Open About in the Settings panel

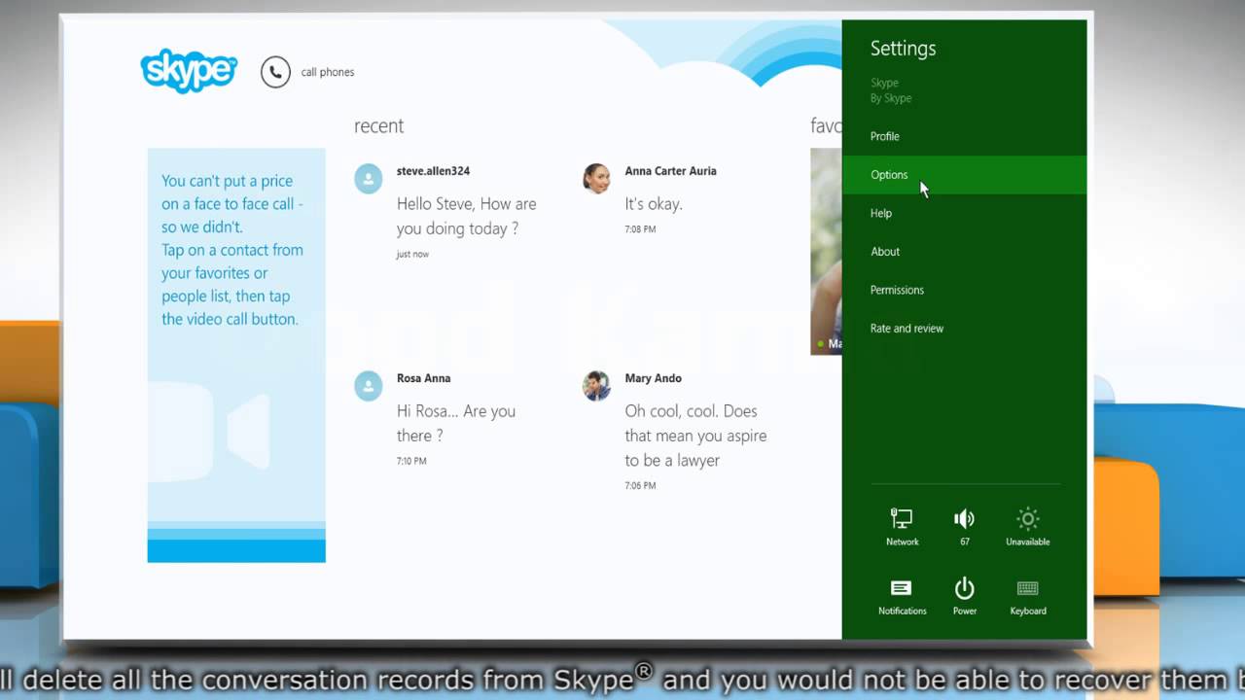coord(964,252)
